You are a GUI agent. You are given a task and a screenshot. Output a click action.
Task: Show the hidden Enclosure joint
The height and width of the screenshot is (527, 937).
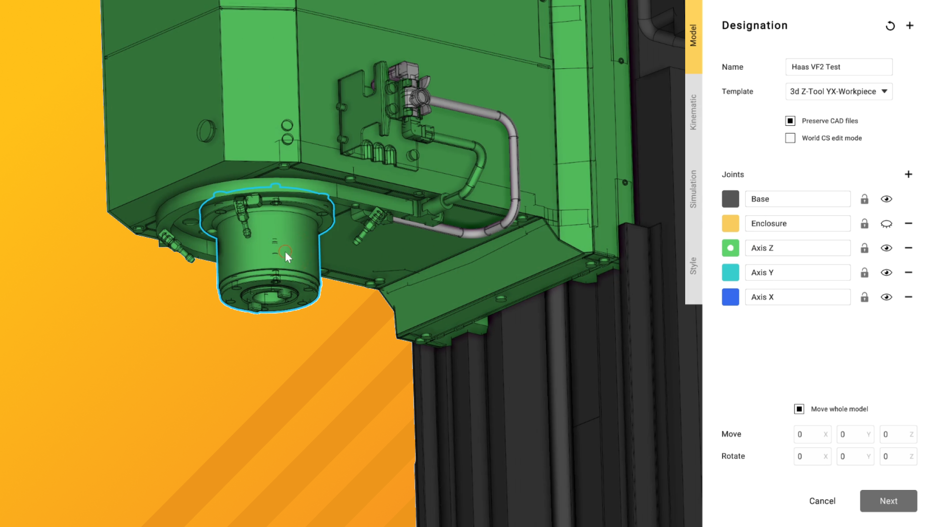point(886,223)
